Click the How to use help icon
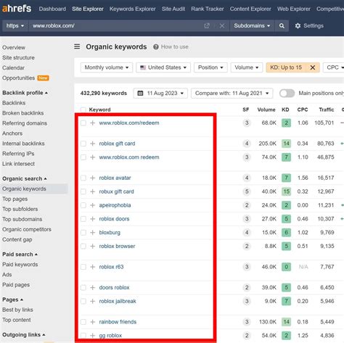Screen dimensions: 344x343 pos(156,47)
